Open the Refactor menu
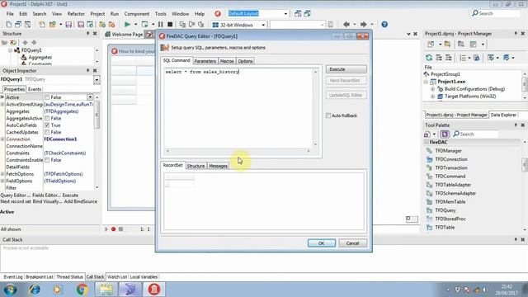 click(x=76, y=14)
